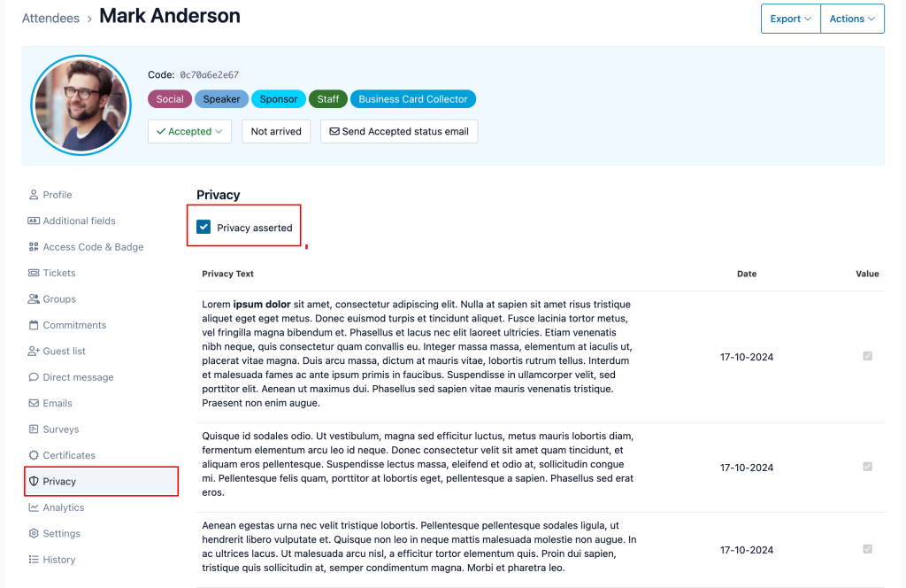Click the Access Code & Badge QR icon
This screenshot has width=906, height=588.
click(34, 247)
